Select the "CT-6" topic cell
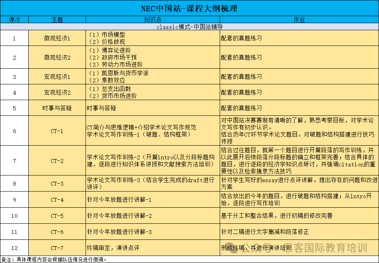This screenshot has height=263, width=379. click(x=57, y=232)
